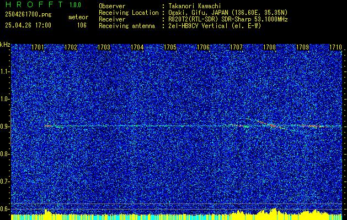The width and height of the screenshot is (347, 220).
Task: Click the red meteor echo near 1708
Action: (x=272, y=125)
